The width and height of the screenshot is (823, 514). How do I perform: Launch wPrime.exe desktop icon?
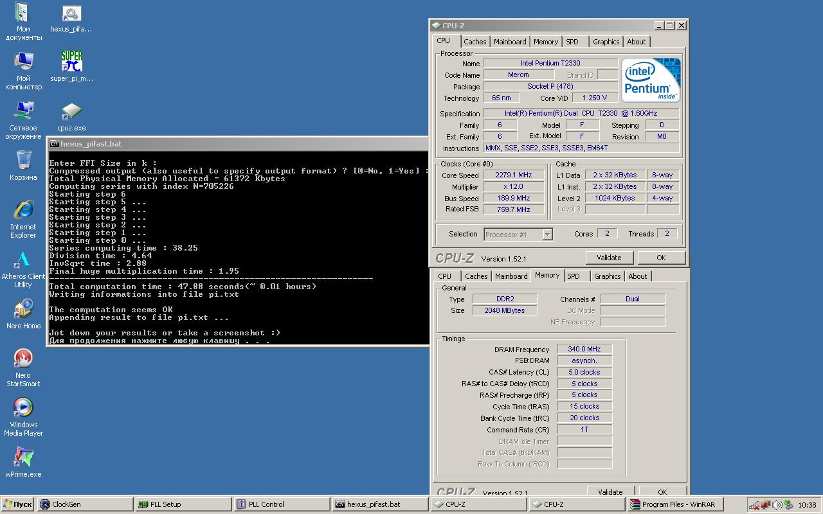(23, 463)
